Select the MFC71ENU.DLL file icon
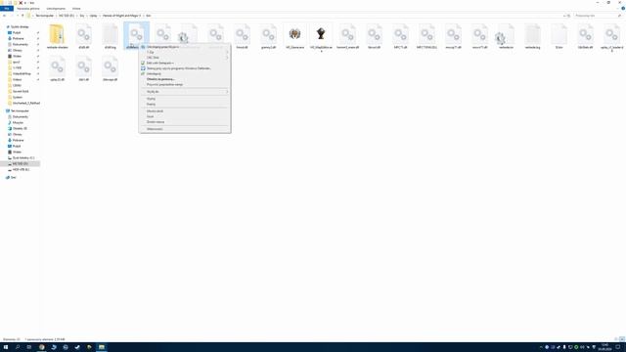Image resolution: width=626 pixels, height=352 pixels. (426, 34)
